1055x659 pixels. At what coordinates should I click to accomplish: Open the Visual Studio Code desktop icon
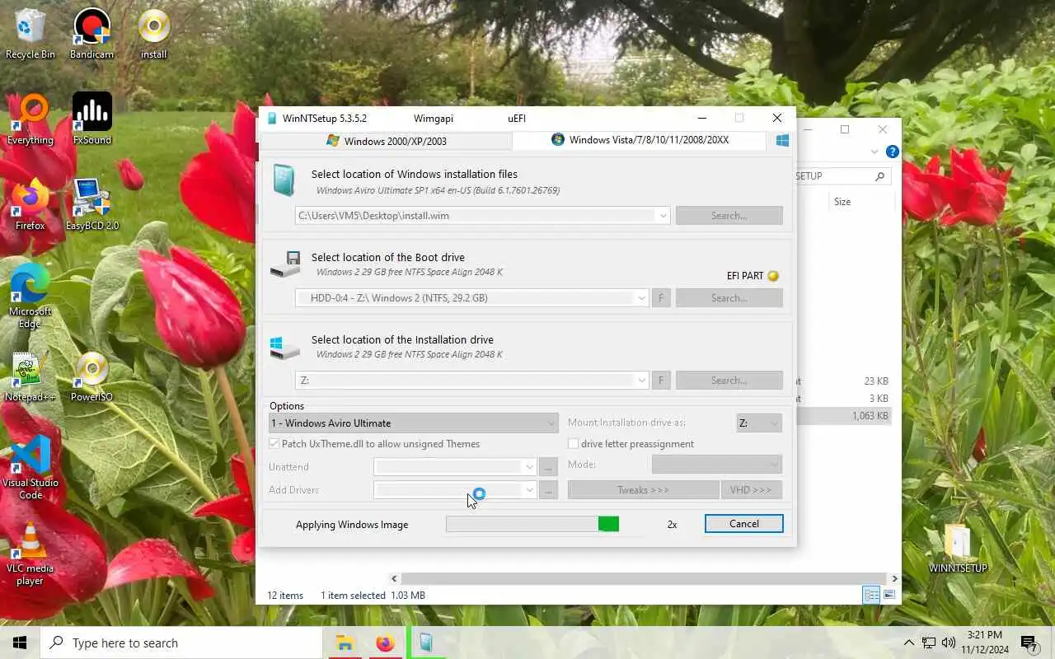(30, 468)
